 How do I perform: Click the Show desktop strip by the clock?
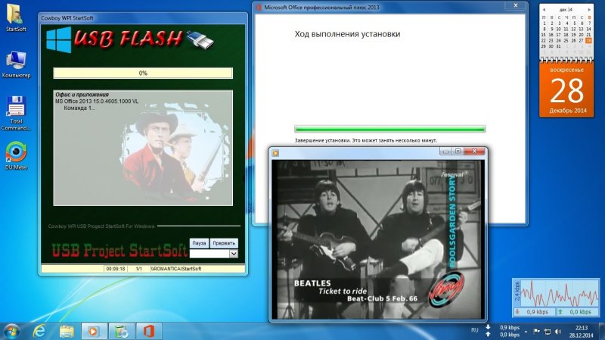(x=602, y=332)
